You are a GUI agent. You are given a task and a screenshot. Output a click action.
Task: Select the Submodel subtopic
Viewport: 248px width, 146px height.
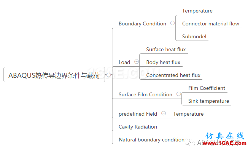(194, 36)
